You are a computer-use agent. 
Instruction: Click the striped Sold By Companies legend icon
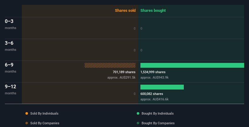[x=27, y=123]
